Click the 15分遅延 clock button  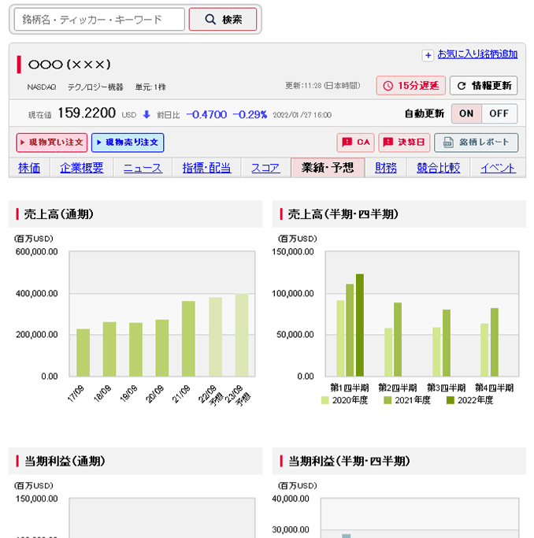(x=410, y=86)
